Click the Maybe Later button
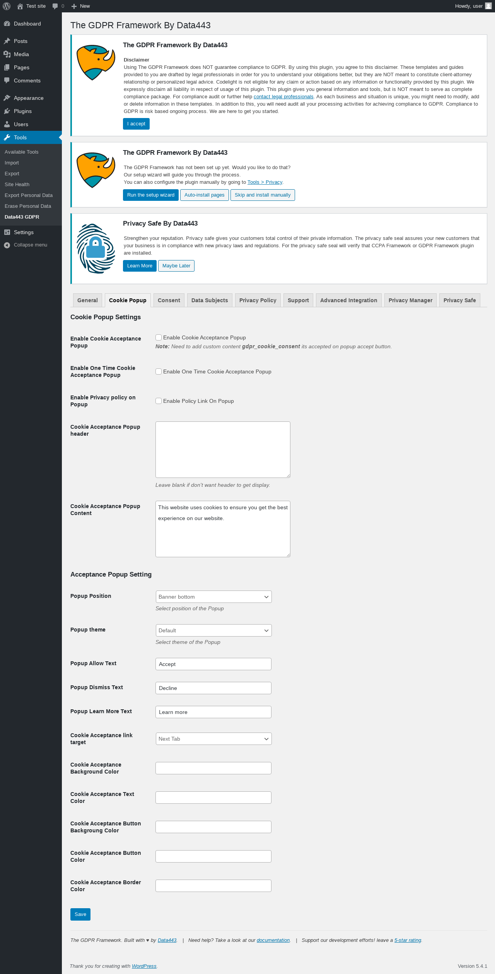The width and height of the screenshot is (495, 974). click(176, 266)
